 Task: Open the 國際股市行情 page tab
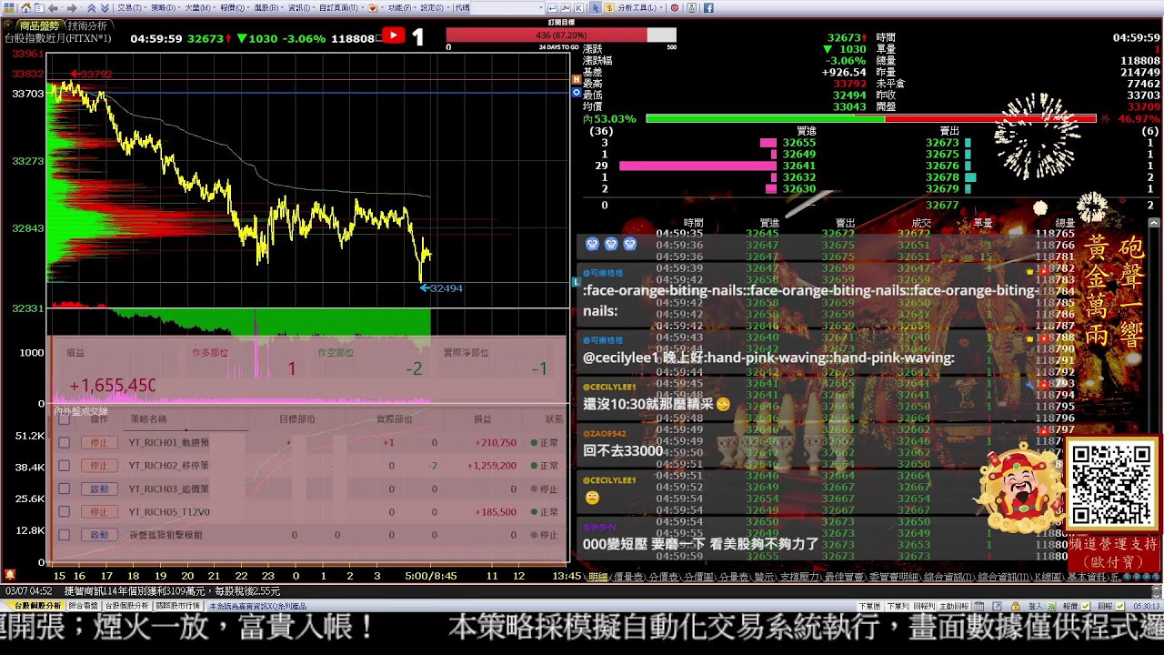coord(177,605)
